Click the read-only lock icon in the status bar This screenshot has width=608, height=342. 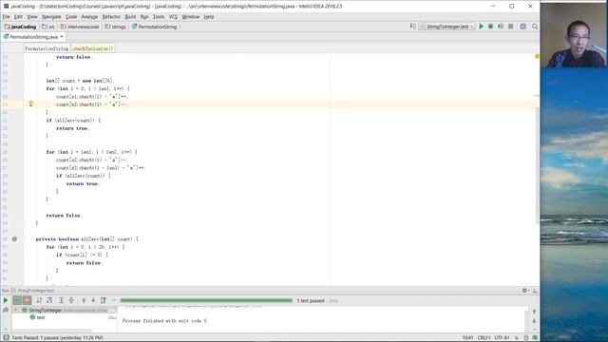517,338
